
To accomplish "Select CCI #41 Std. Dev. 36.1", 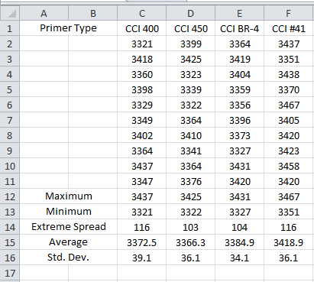I will coord(288,258).
